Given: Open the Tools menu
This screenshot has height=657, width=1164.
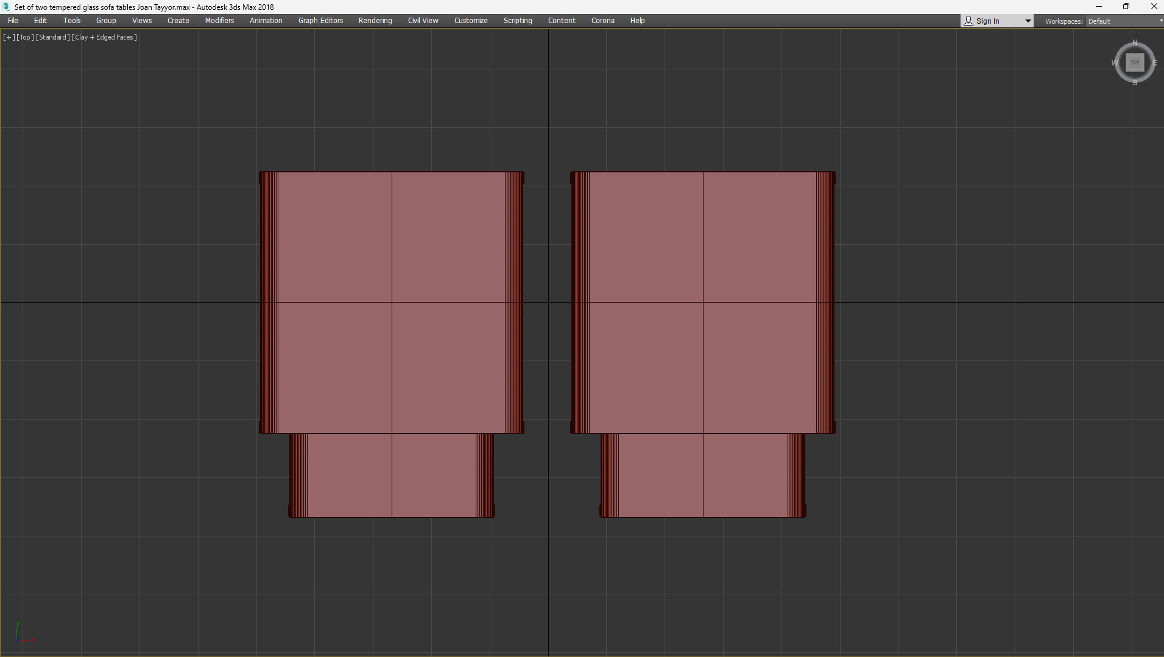Looking at the screenshot, I should pyautogui.click(x=72, y=21).
